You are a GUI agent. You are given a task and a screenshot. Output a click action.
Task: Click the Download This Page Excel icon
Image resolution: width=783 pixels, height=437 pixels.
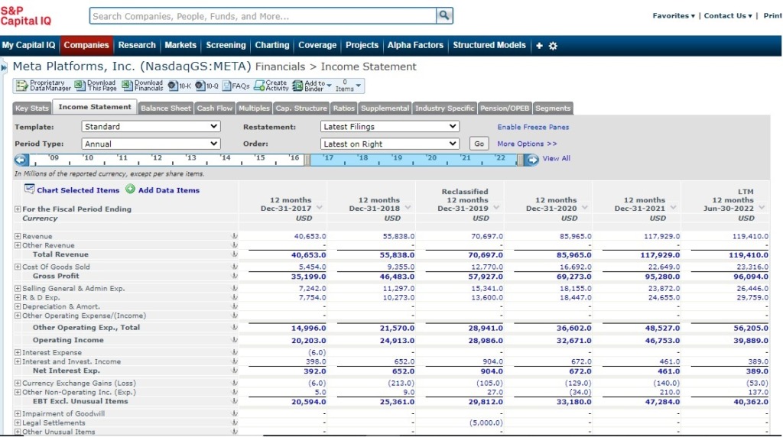(80, 86)
